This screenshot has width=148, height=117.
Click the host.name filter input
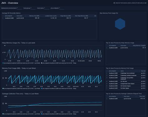pos(47,8)
